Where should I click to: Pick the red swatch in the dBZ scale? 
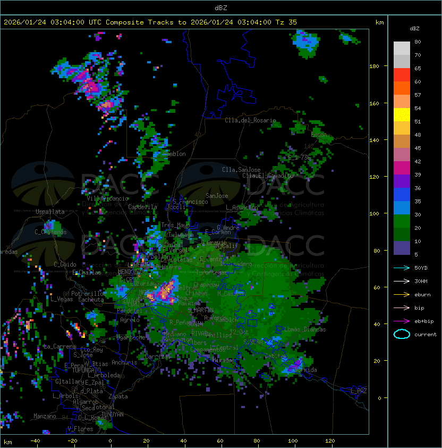click(x=402, y=75)
